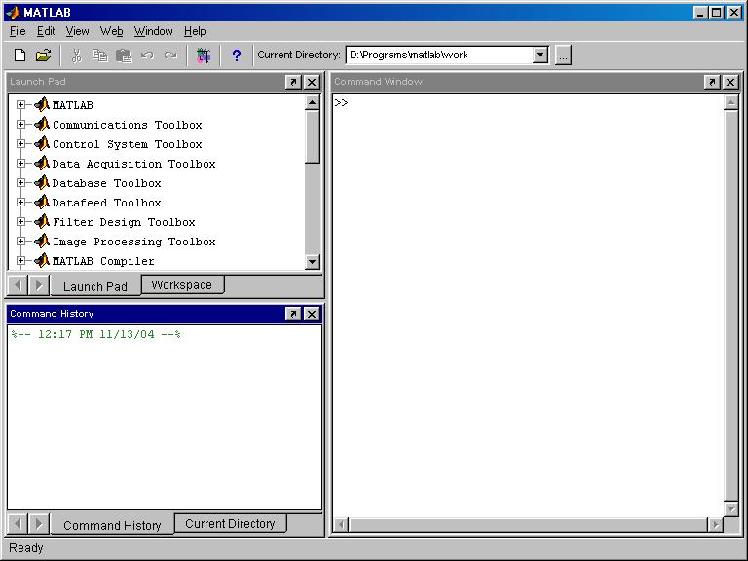The image size is (748, 561).
Task: Click the left tab-scroll arrow under the Launch Pad
Action: (x=19, y=285)
